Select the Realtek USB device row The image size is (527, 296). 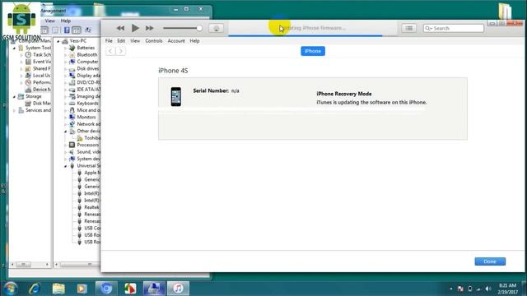coord(89,207)
